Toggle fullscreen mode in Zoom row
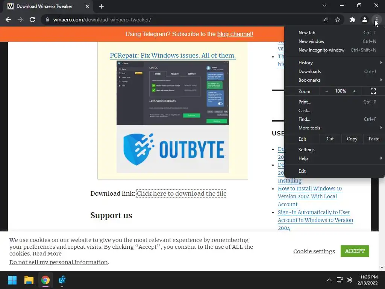This screenshot has width=385, height=289. 373,91
